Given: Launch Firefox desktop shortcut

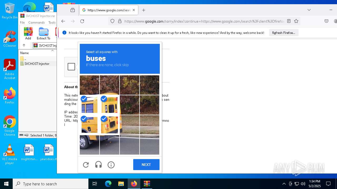Looking at the screenshot, I should [x=10, y=96].
